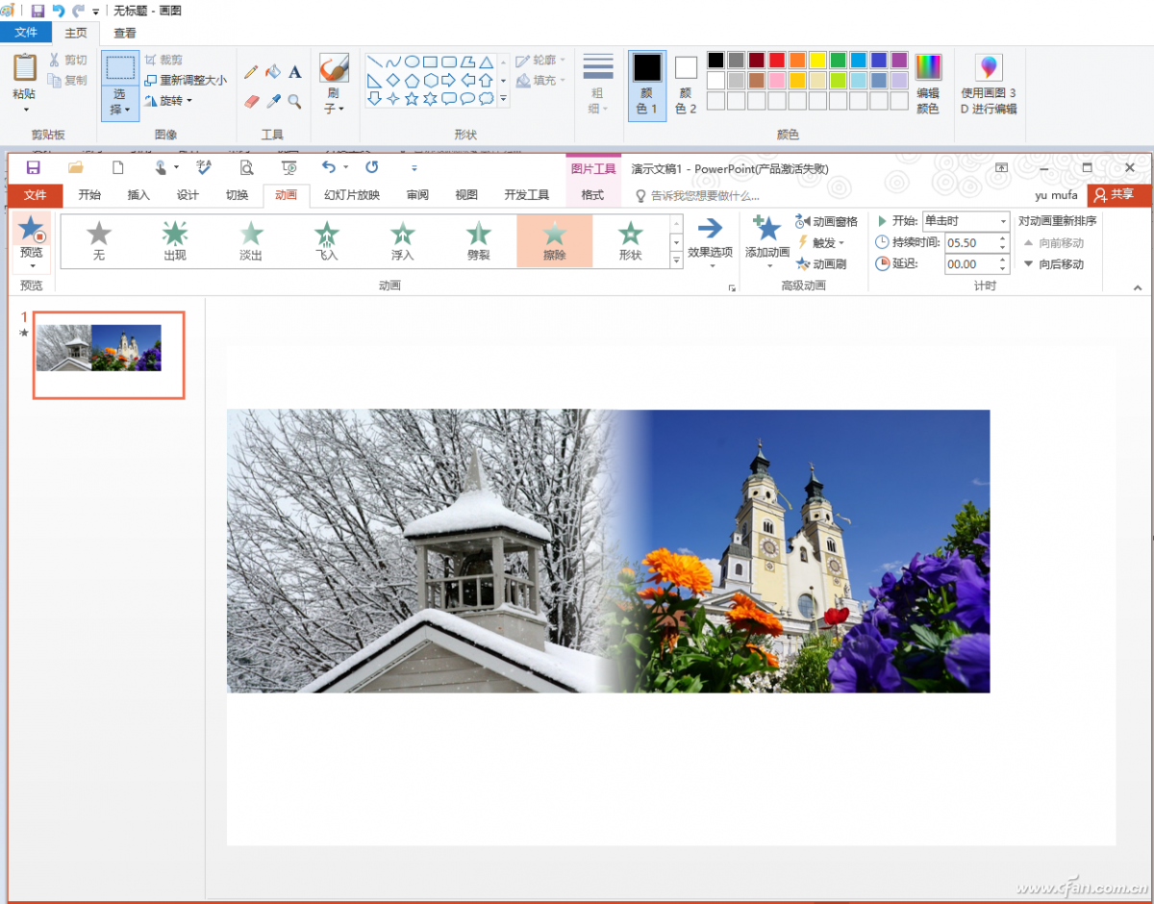Pick the yellow color swatch in palette
This screenshot has height=904, width=1154.
click(x=817, y=60)
